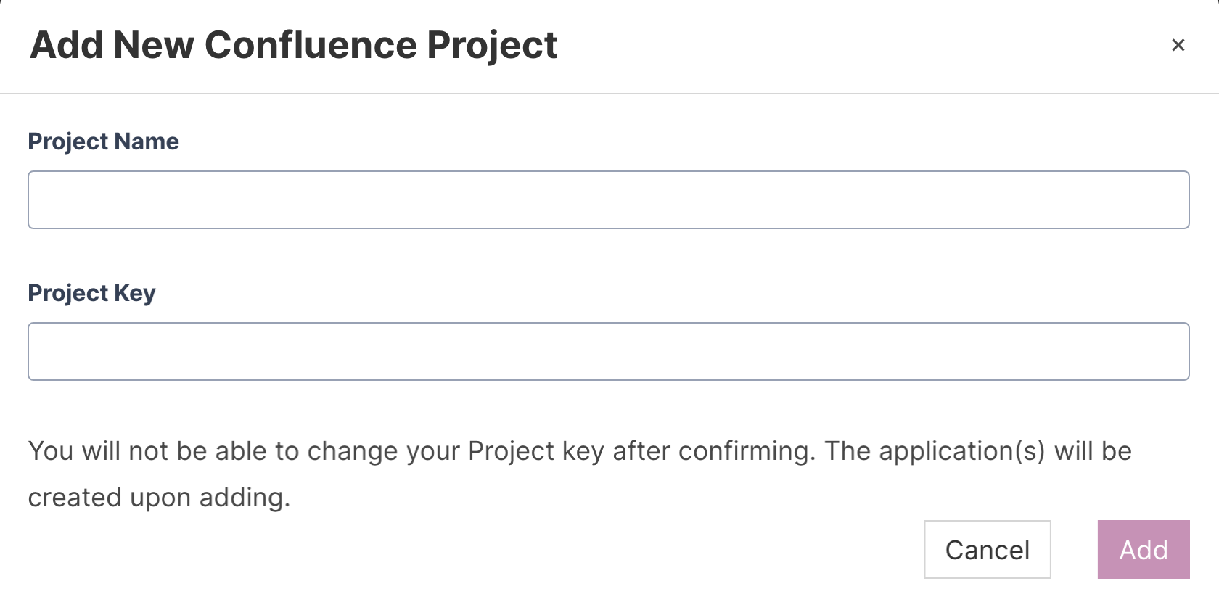1219x589 pixels.
Task: Close the Add New Confluence Project dialog
Action: pos(1178,45)
